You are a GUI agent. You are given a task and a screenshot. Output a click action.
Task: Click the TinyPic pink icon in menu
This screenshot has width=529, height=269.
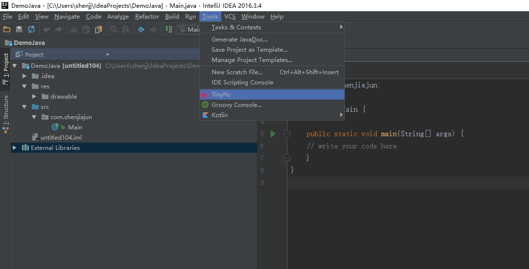point(205,95)
